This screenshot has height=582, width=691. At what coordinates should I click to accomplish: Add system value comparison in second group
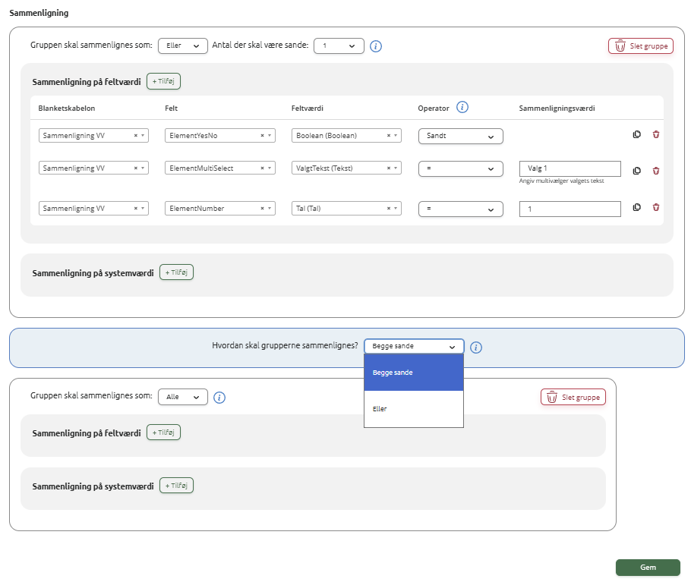point(176,485)
